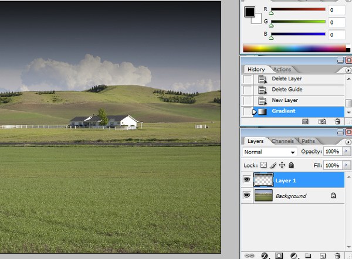Pick a color from the spectrum ramp

(295, 48)
